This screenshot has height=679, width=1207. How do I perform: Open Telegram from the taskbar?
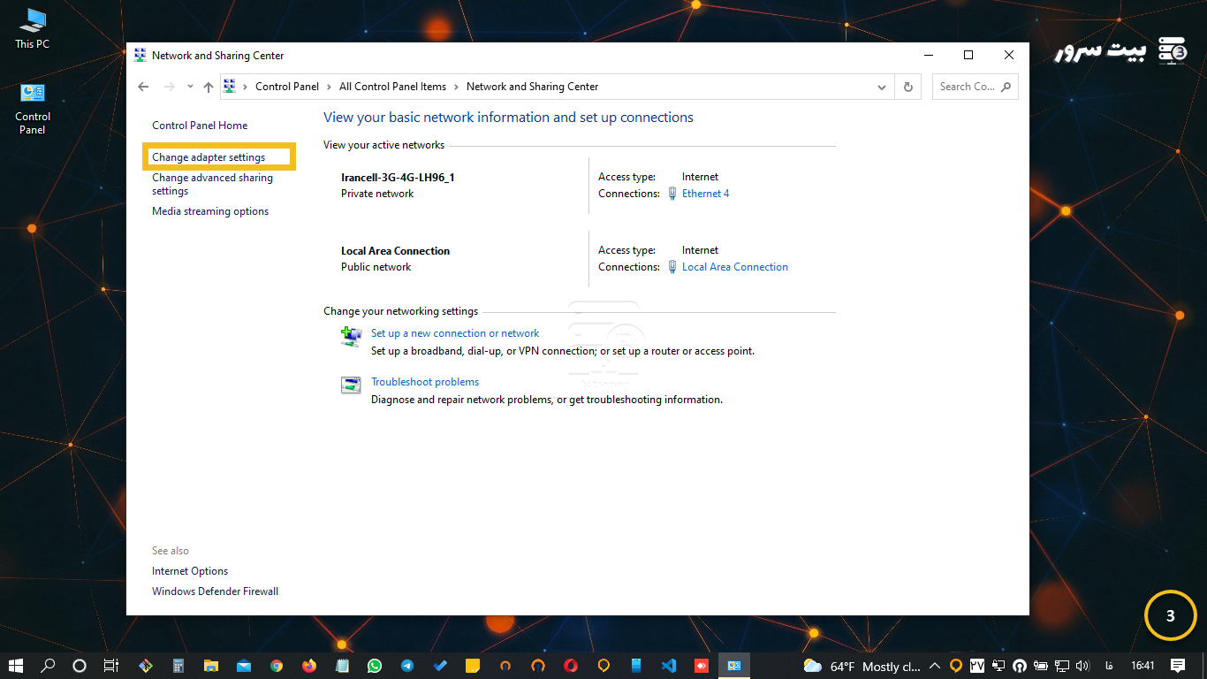coord(407,666)
